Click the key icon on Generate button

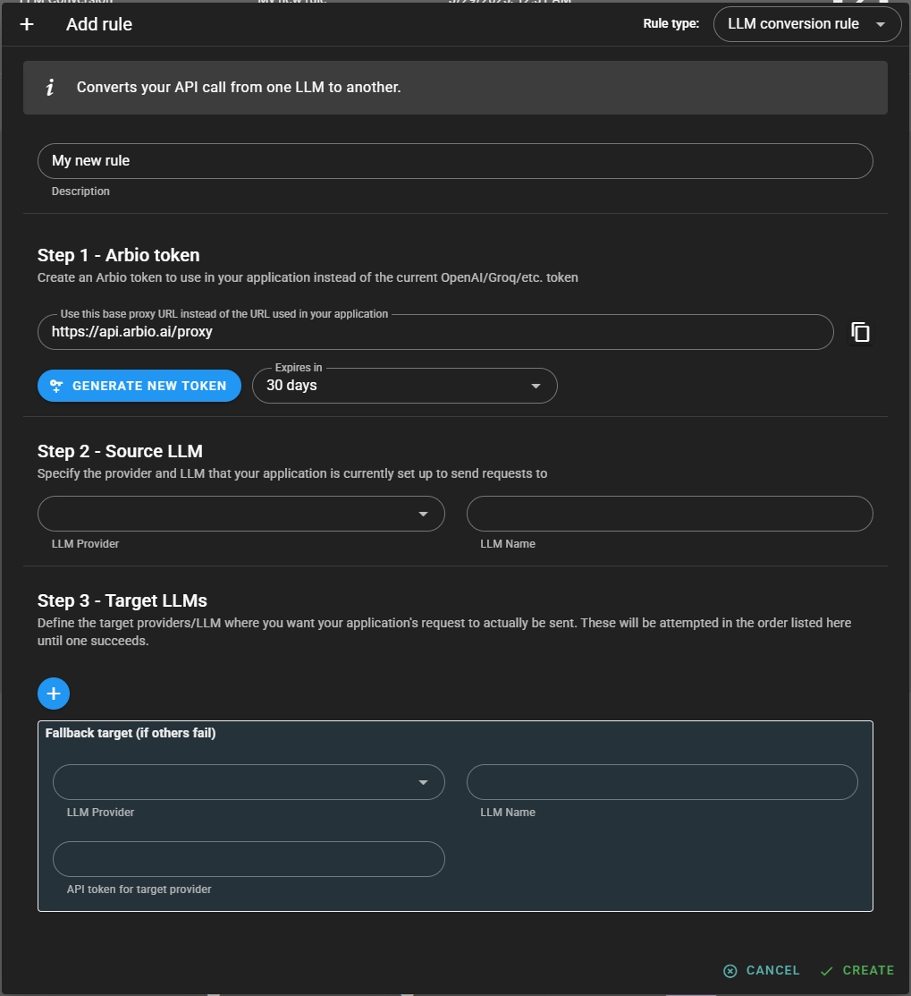[x=56, y=386]
